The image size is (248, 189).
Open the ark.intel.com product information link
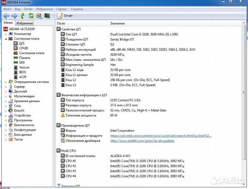coord(160,135)
